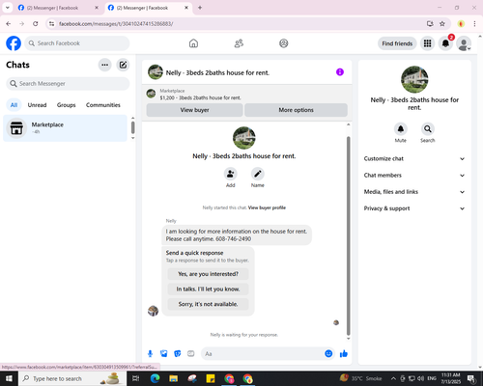Open Chats options three-dot button

click(104, 65)
